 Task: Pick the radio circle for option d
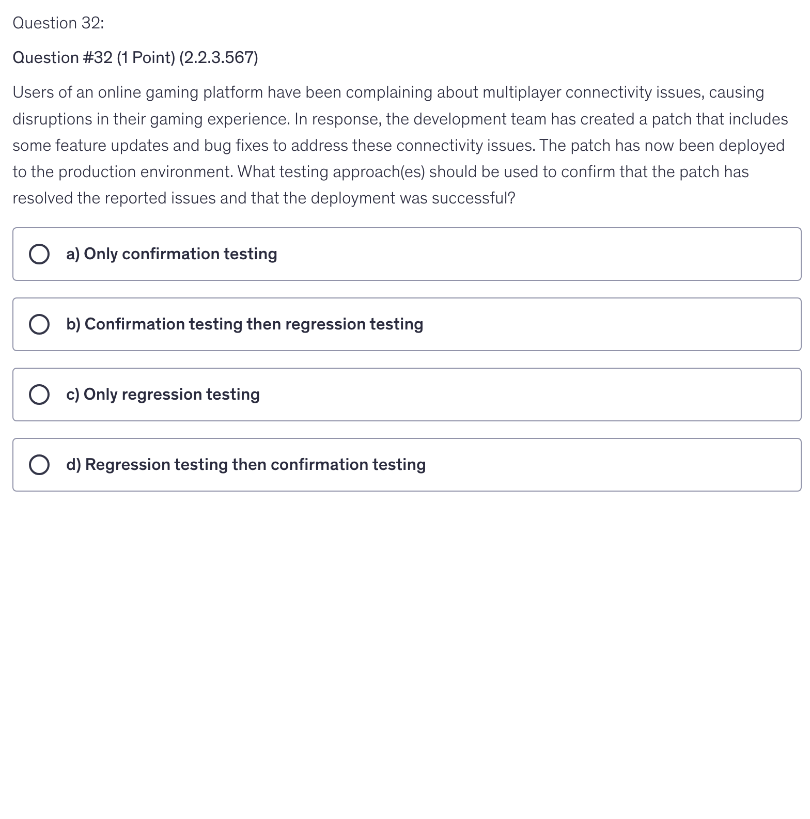(39, 465)
